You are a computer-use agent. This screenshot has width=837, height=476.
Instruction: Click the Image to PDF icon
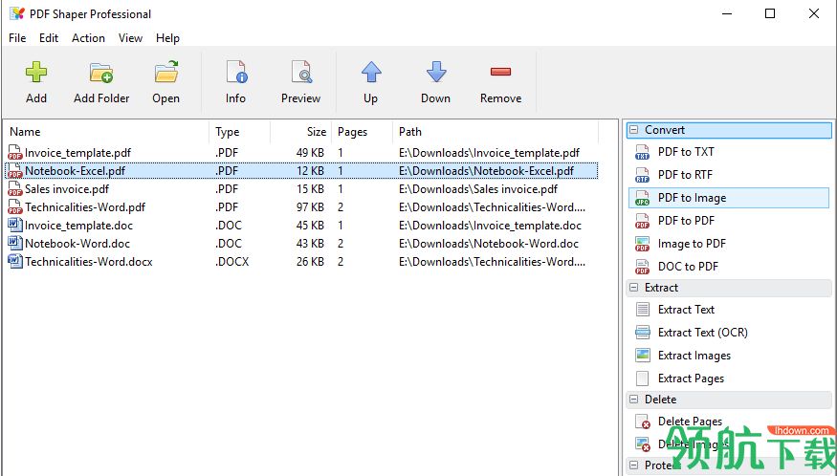[642, 244]
